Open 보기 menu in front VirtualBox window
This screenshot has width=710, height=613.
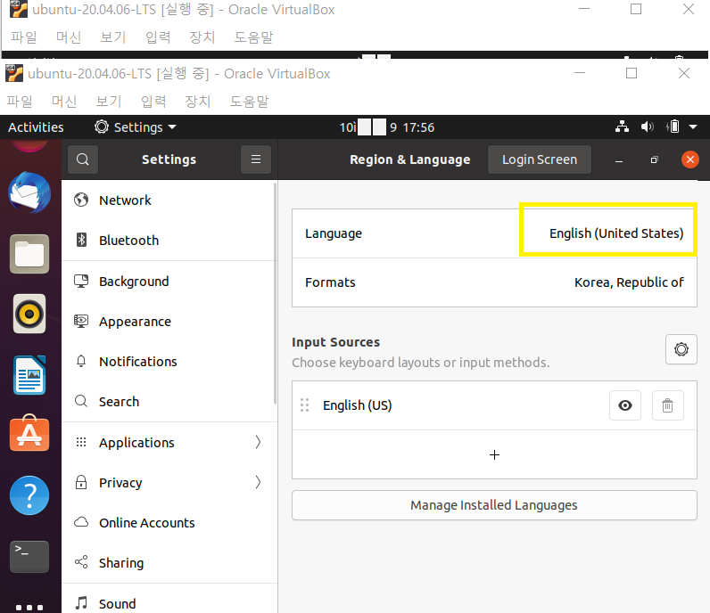coord(109,101)
